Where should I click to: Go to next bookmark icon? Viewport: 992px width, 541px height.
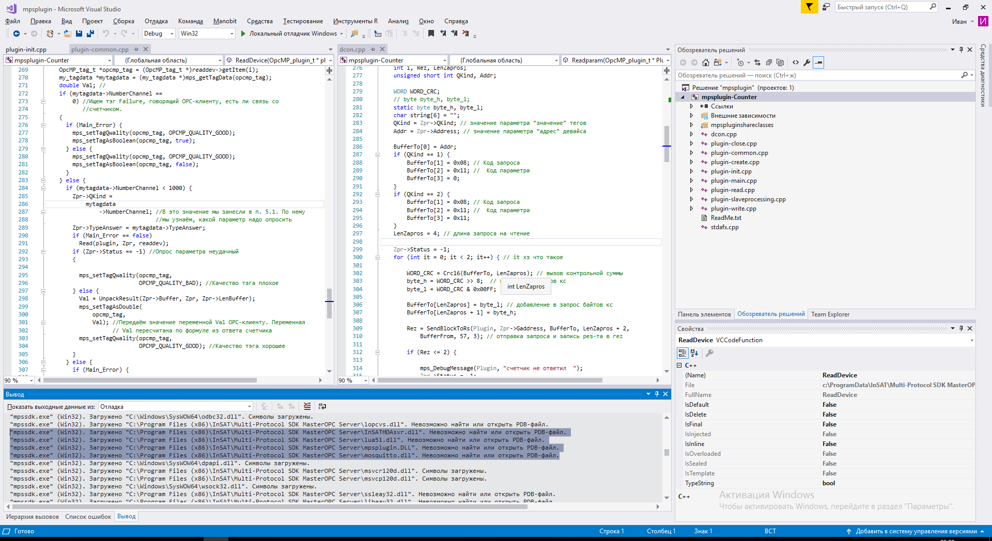[454, 34]
